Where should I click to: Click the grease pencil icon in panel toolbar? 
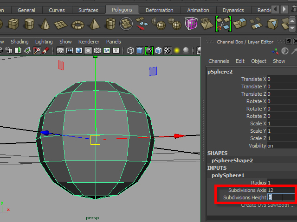(x=45, y=50)
